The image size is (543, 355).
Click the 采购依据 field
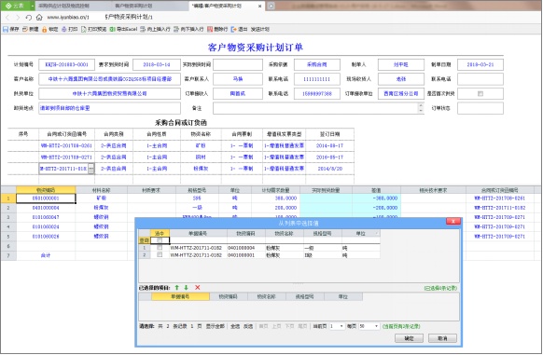(x=317, y=64)
